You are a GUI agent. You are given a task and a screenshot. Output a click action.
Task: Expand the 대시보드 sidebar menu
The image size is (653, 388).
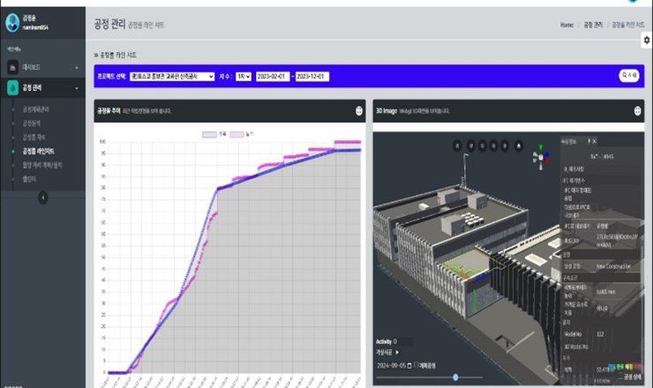[x=42, y=67]
